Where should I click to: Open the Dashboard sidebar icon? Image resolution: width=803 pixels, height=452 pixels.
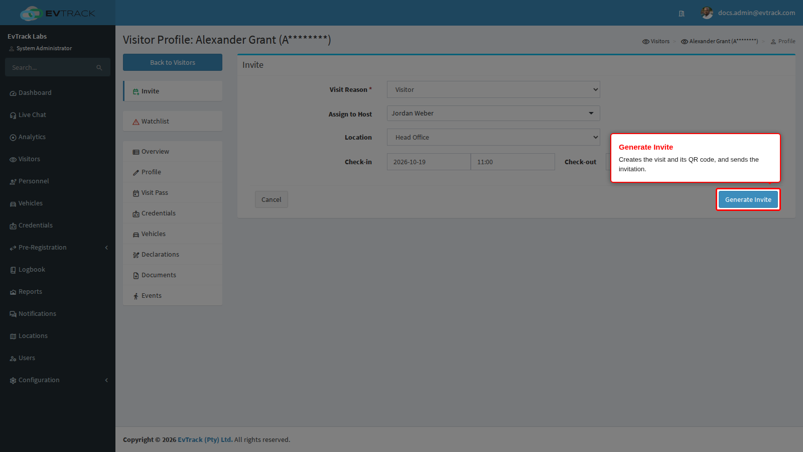[13, 93]
